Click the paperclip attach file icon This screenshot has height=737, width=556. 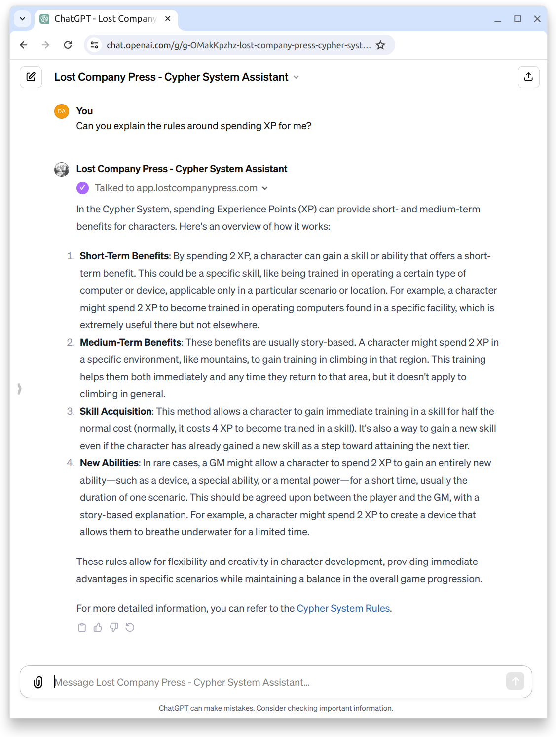pyautogui.click(x=38, y=682)
